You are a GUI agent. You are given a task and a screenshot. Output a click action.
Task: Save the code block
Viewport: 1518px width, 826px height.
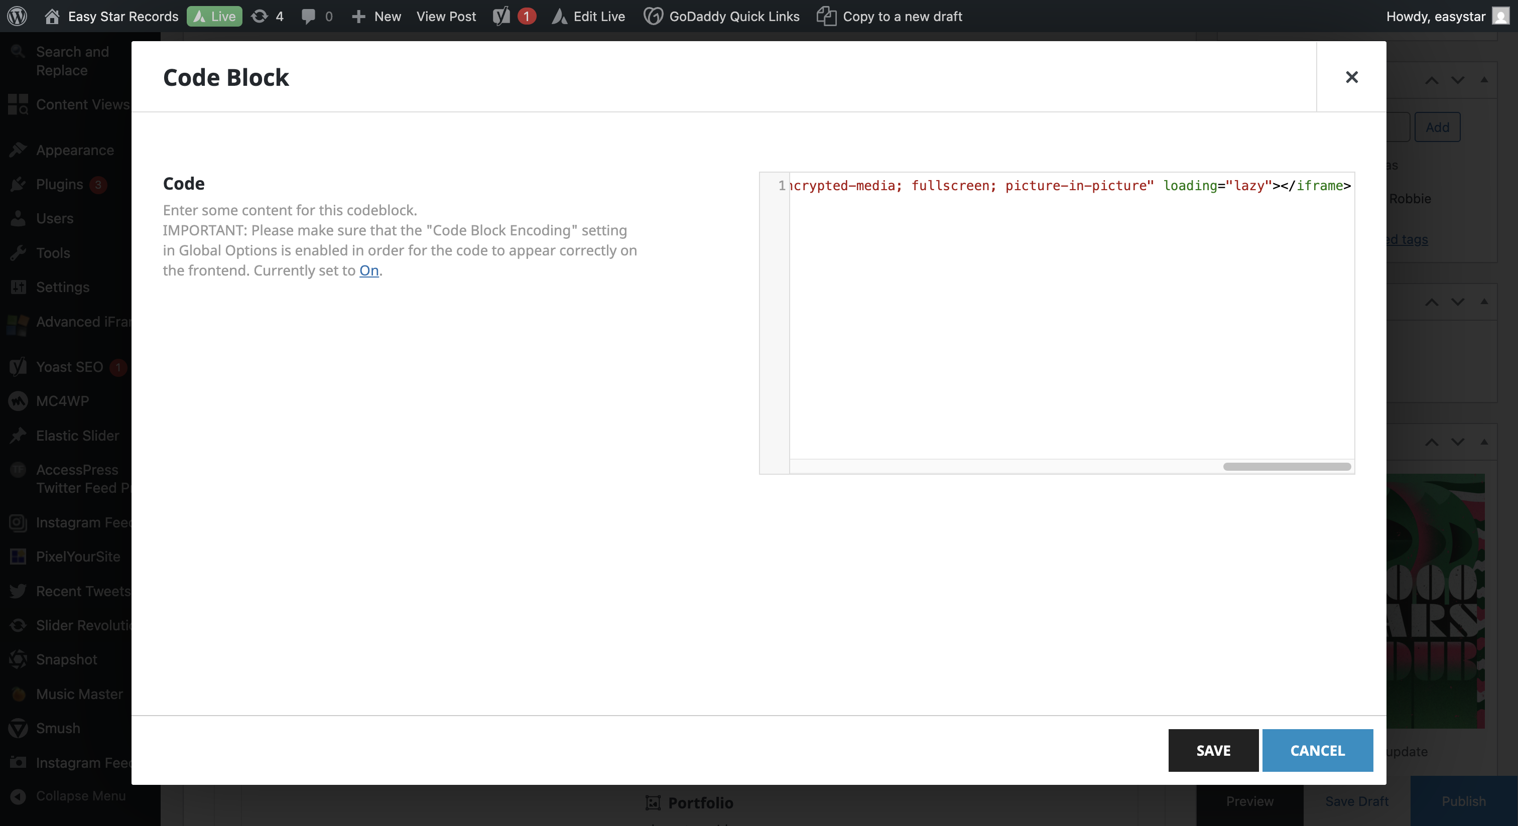pyautogui.click(x=1213, y=750)
